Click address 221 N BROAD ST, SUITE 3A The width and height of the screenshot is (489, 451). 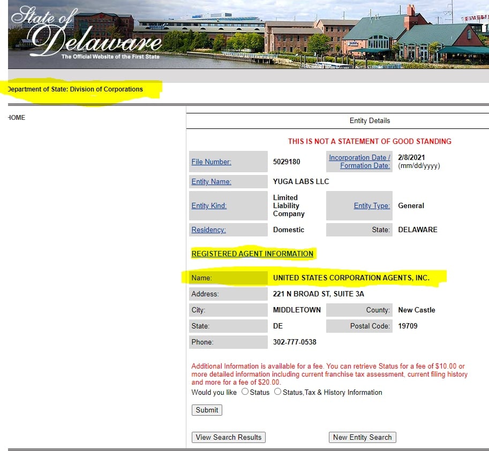point(318,294)
